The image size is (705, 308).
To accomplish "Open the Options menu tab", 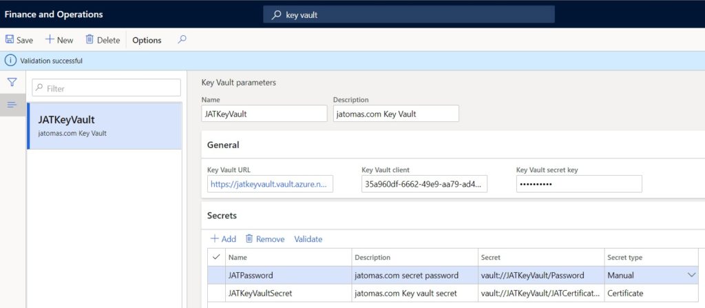I will click(x=147, y=40).
